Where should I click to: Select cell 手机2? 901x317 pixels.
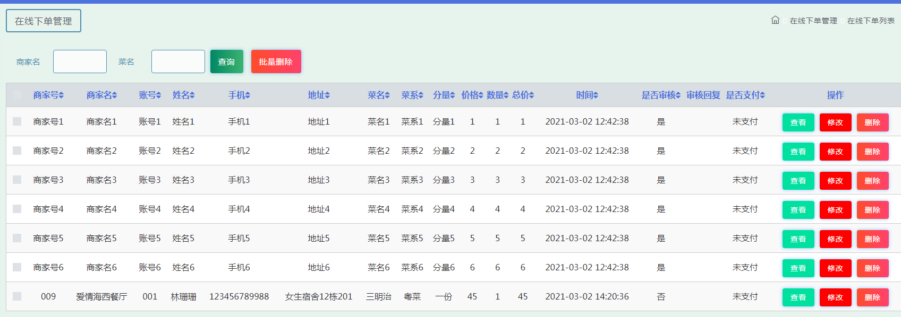pos(239,151)
